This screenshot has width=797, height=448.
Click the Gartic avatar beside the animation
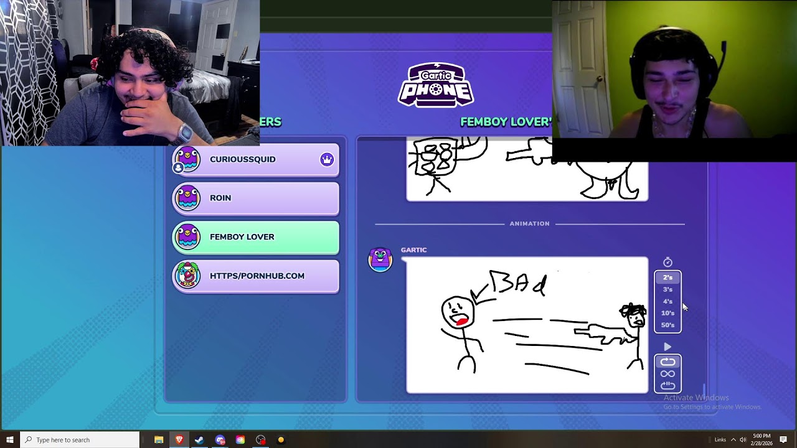(x=380, y=259)
